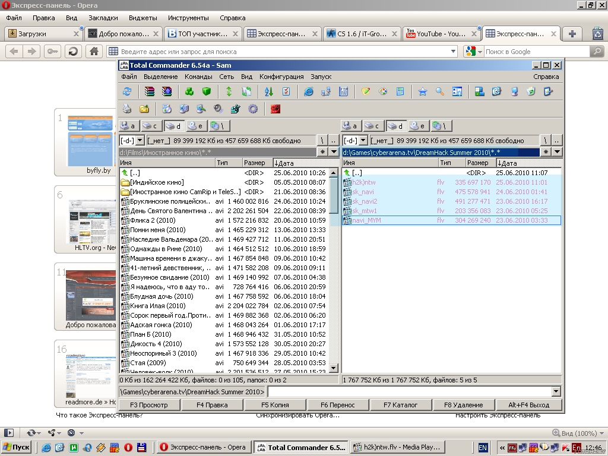
Task: Click the refresh panels icon in Total Commander
Action: pos(127,91)
